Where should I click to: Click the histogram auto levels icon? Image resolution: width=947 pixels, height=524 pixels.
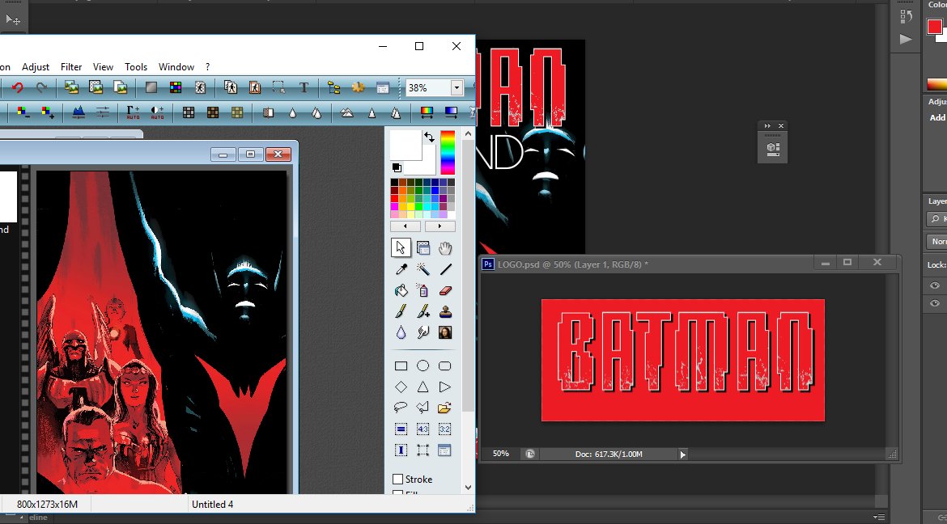[x=79, y=112]
